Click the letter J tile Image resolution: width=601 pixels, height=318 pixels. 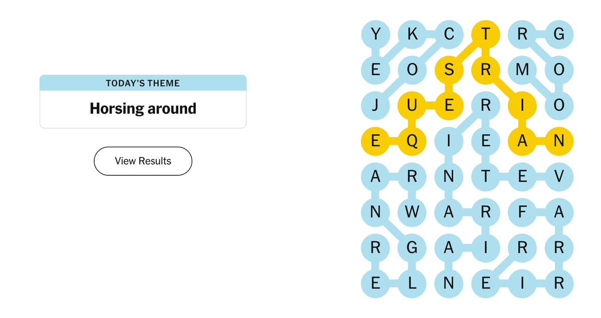click(375, 106)
